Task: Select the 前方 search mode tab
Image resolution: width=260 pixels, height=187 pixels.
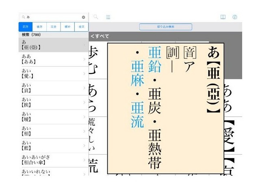Action: coord(26,27)
